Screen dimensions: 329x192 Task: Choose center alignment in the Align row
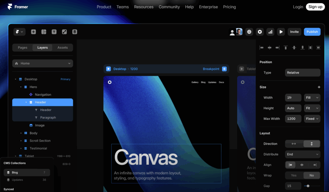pos(302,165)
